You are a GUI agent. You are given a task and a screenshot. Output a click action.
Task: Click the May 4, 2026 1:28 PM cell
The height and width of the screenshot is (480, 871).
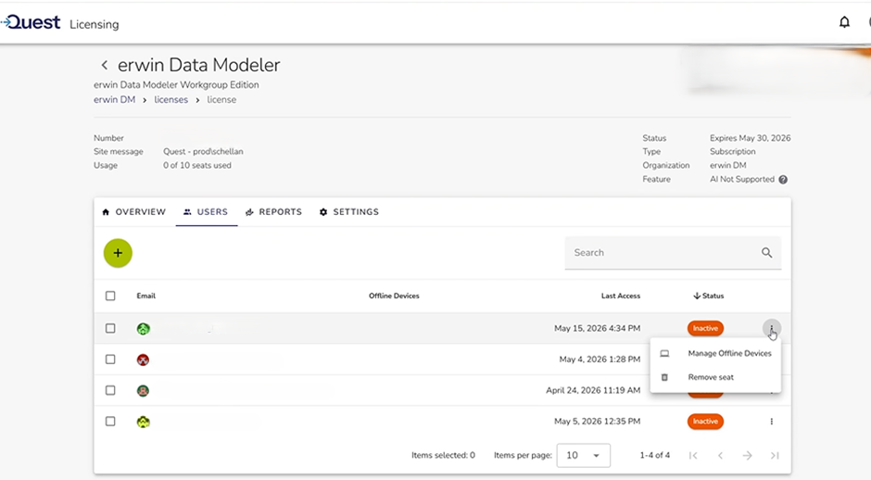pyautogui.click(x=600, y=360)
